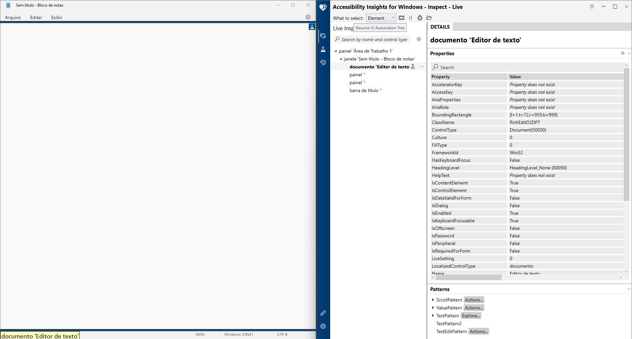Click the timer icon in the toolbar
This screenshot has height=339, width=632.
pyautogui.click(x=420, y=18)
